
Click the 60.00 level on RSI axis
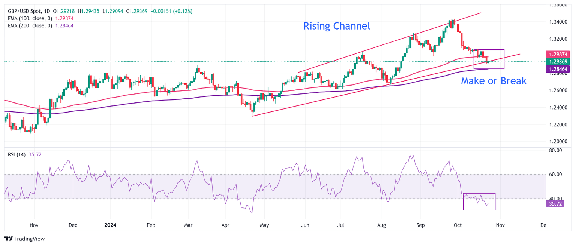point(555,174)
